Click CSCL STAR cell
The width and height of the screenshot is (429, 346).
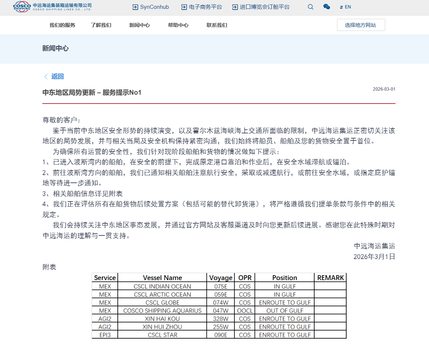pos(162,335)
